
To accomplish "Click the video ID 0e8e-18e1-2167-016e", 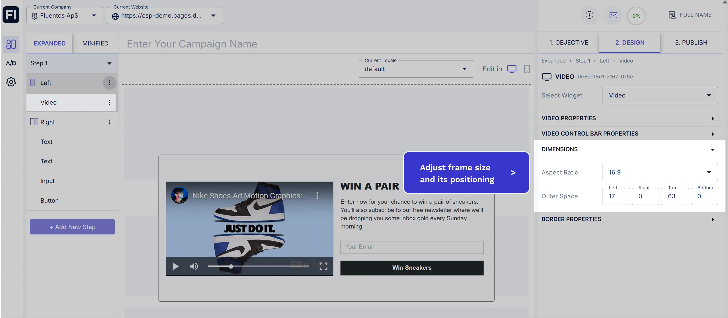I will coord(605,77).
